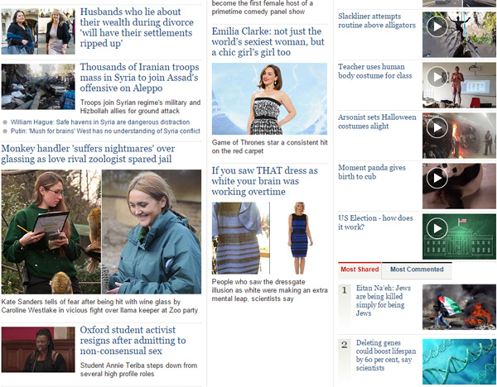Image resolution: width=497 pixels, height=387 pixels.
Task: Open Emilia Clarke chic girl's girl headline
Action: point(268,42)
